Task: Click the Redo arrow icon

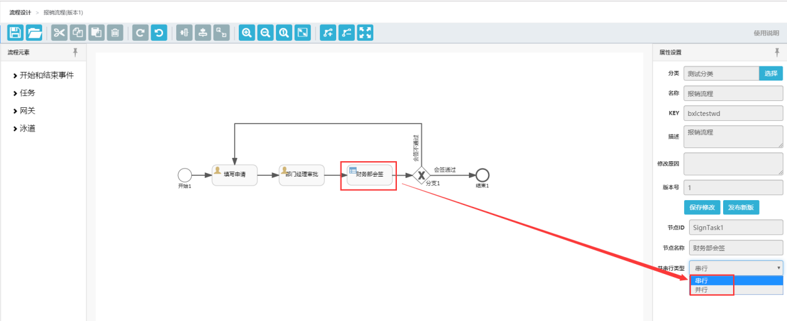Action: pyautogui.click(x=141, y=33)
